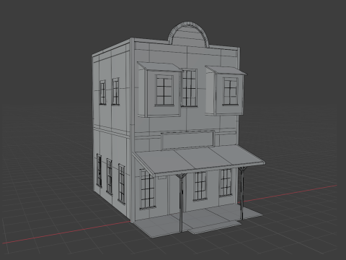This screenshot has width=346, height=260.
Task: Click the left awning support post
Action: pyautogui.click(x=181, y=203)
